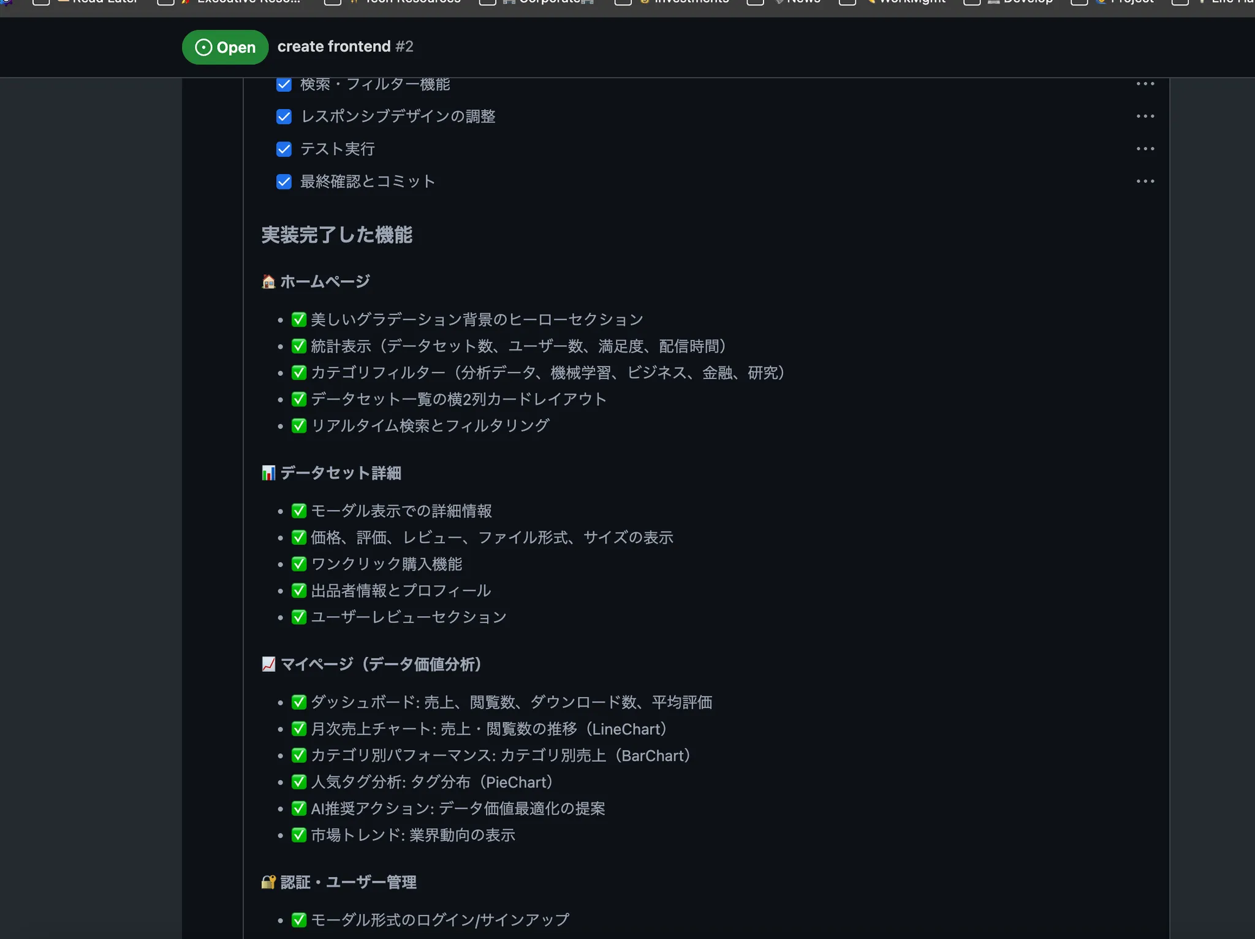Click the green Open issue status icon
The width and height of the screenshot is (1255, 939).
tap(202, 47)
